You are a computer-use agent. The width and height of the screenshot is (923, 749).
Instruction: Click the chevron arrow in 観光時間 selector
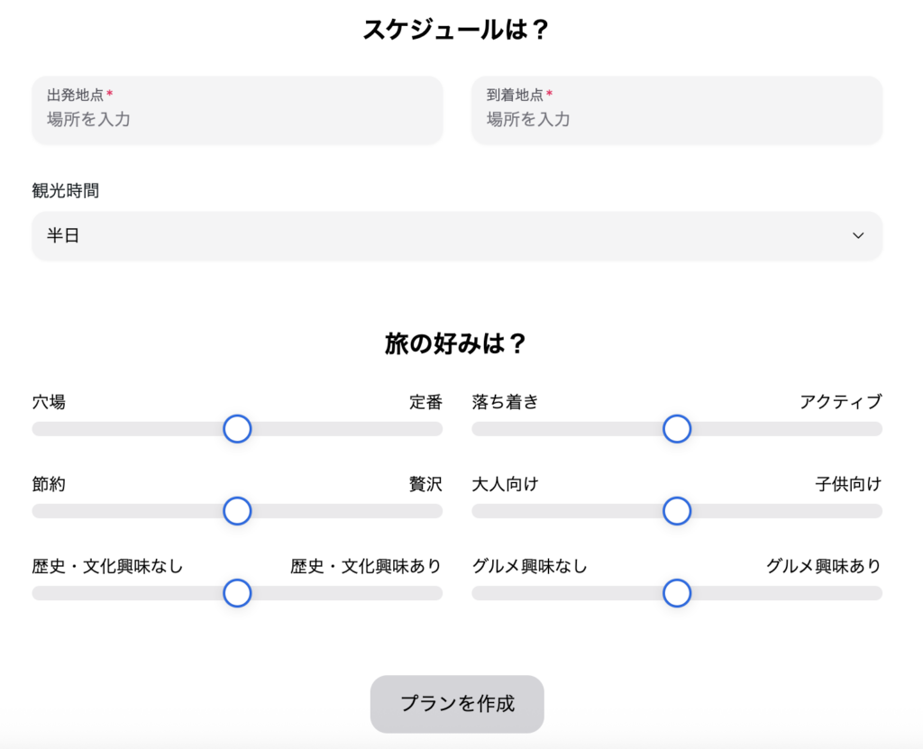click(858, 236)
